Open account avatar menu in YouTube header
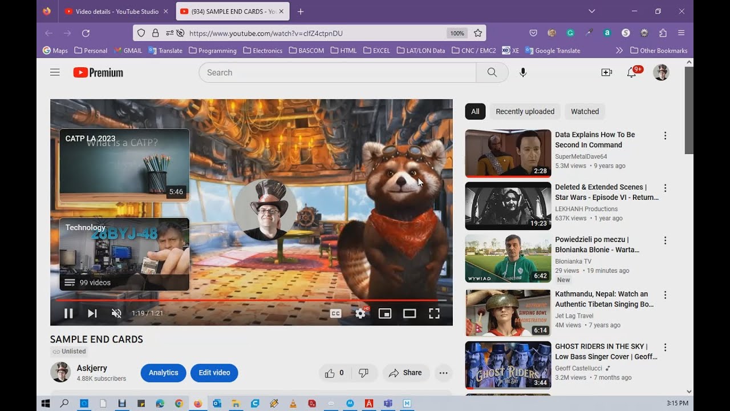Image resolution: width=730 pixels, height=411 pixels. [661, 72]
